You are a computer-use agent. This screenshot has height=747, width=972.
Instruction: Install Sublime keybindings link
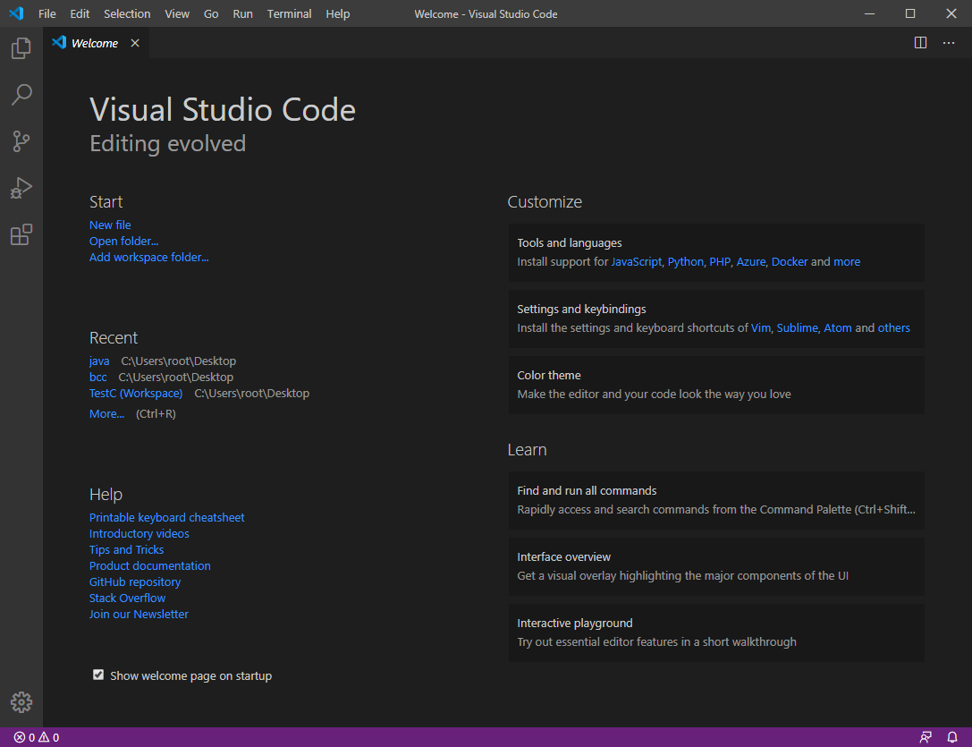click(x=798, y=328)
